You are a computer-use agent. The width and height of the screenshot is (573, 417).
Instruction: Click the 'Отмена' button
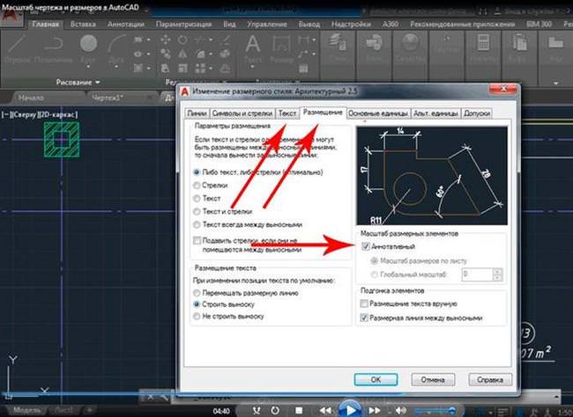pyautogui.click(x=433, y=379)
